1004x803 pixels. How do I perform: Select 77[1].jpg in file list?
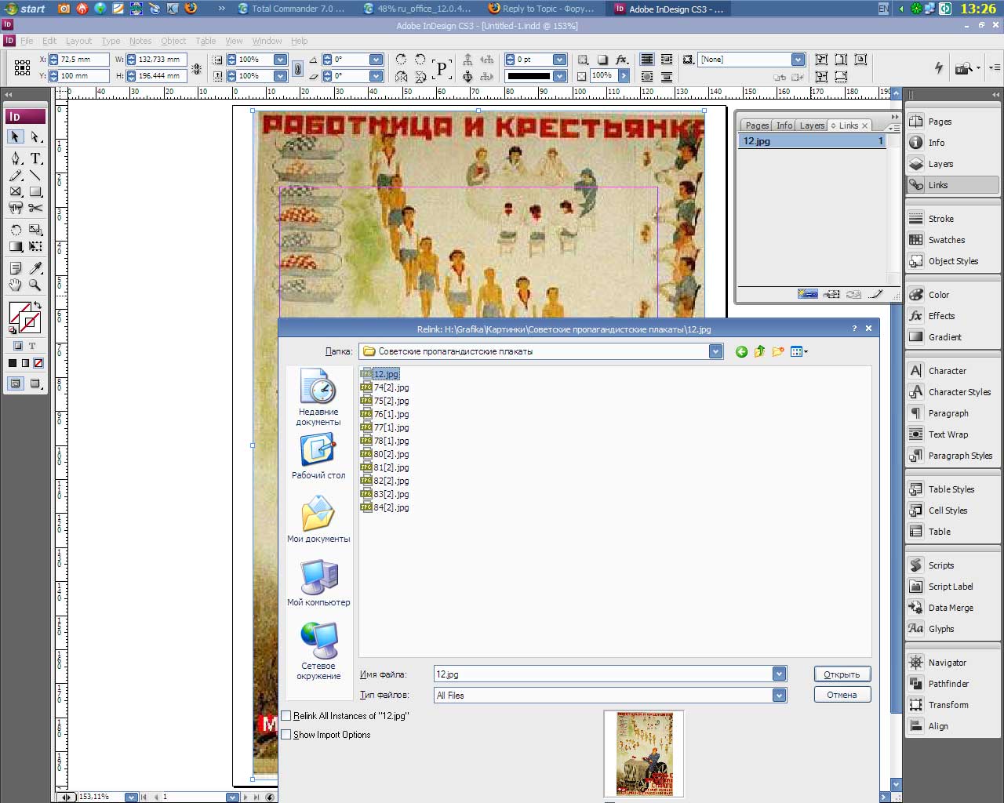pos(385,427)
